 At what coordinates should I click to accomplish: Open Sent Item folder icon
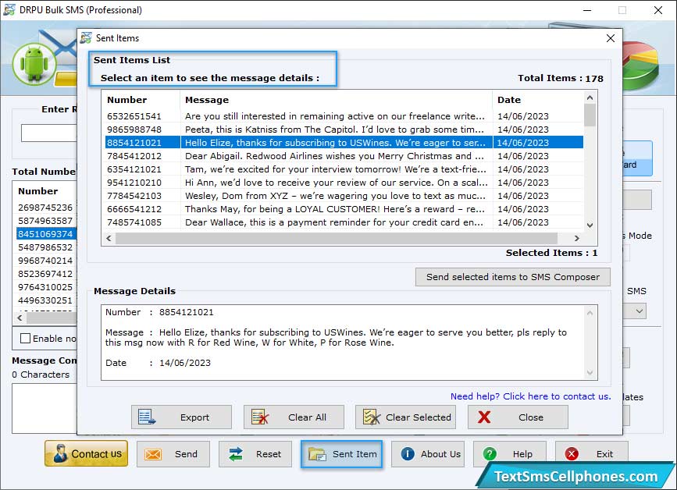pyautogui.click(x=317, y=454)
